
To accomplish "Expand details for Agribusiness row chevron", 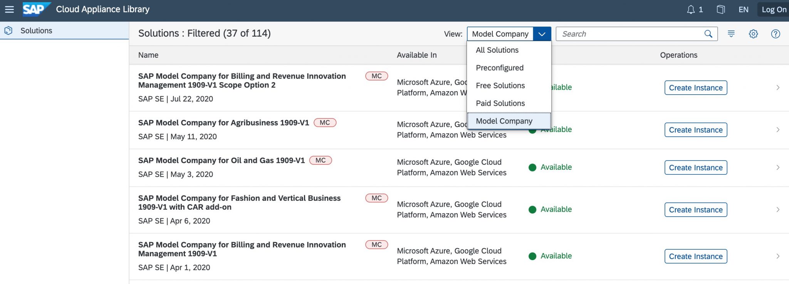I will [x=778, y=130].
